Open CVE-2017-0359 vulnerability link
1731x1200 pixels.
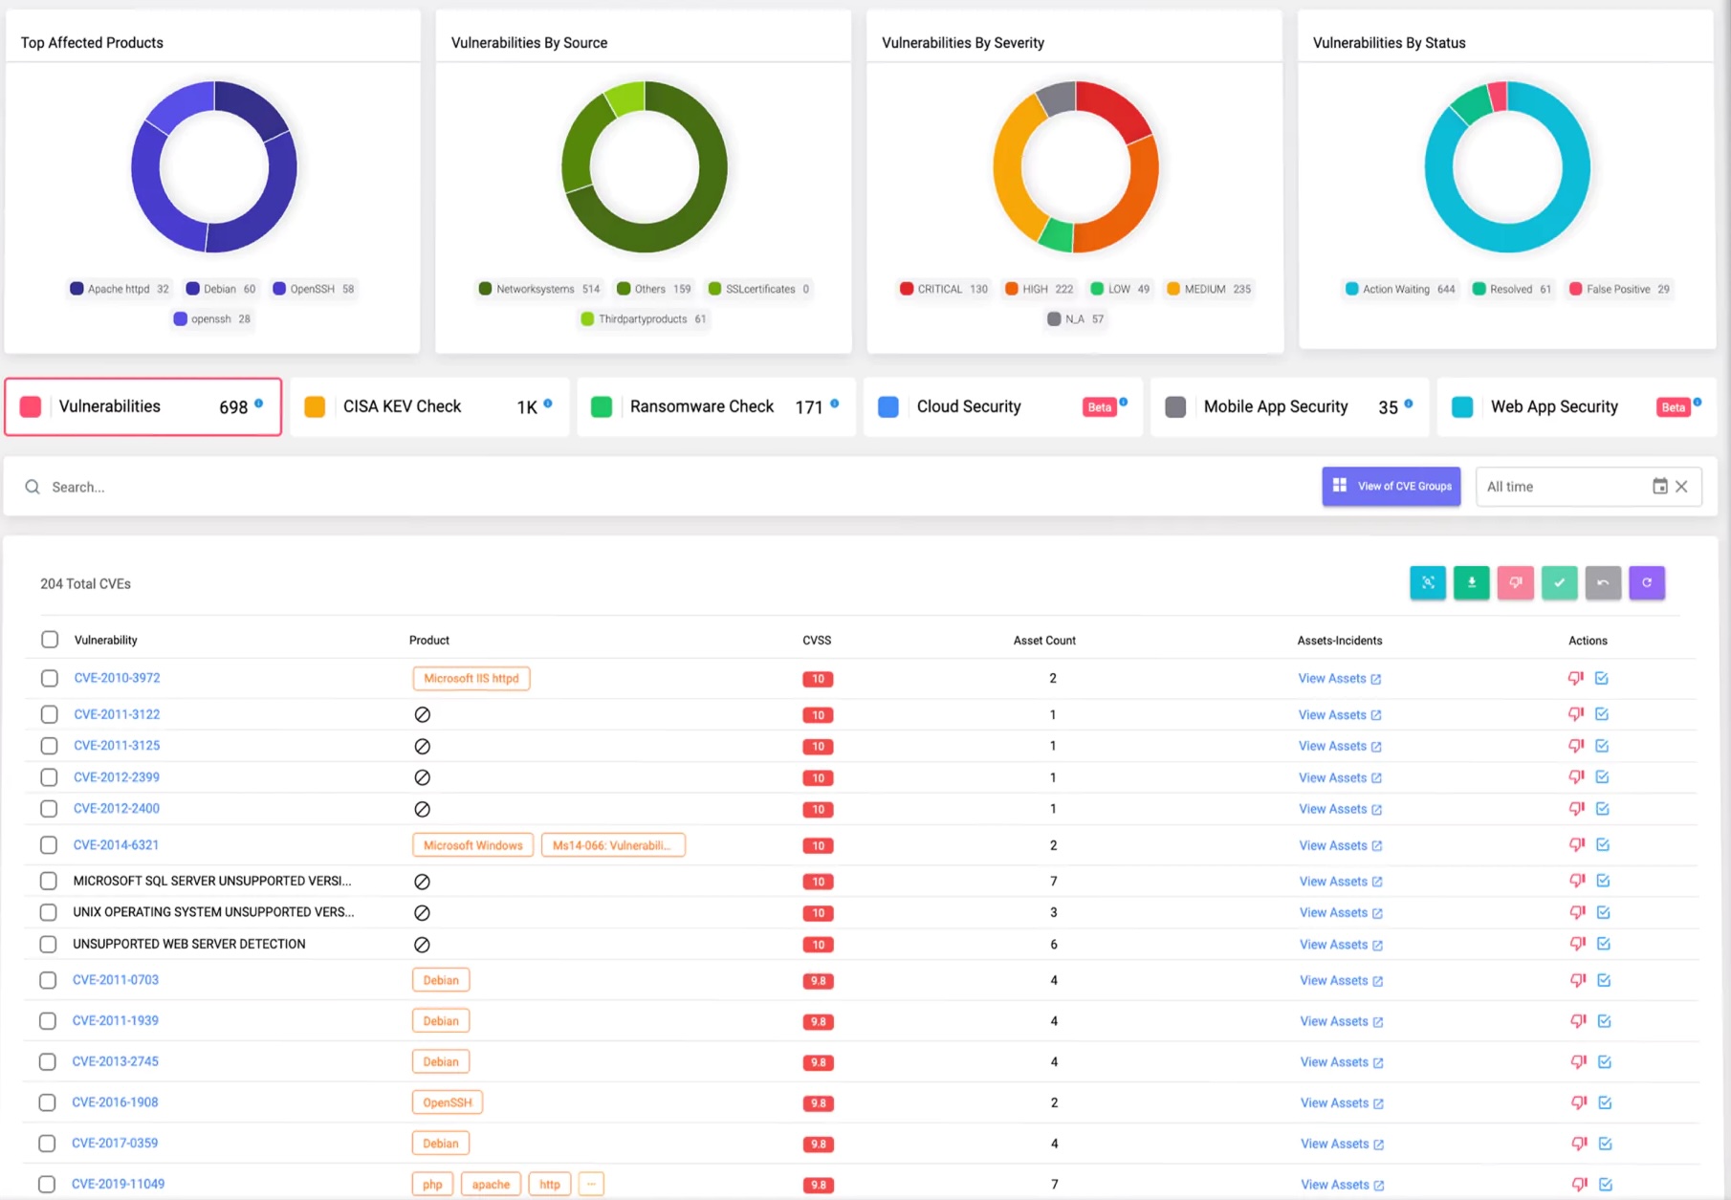115,1143
